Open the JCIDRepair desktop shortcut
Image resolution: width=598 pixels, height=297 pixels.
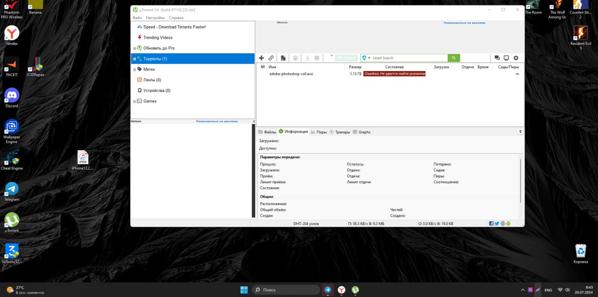point(36,67)
